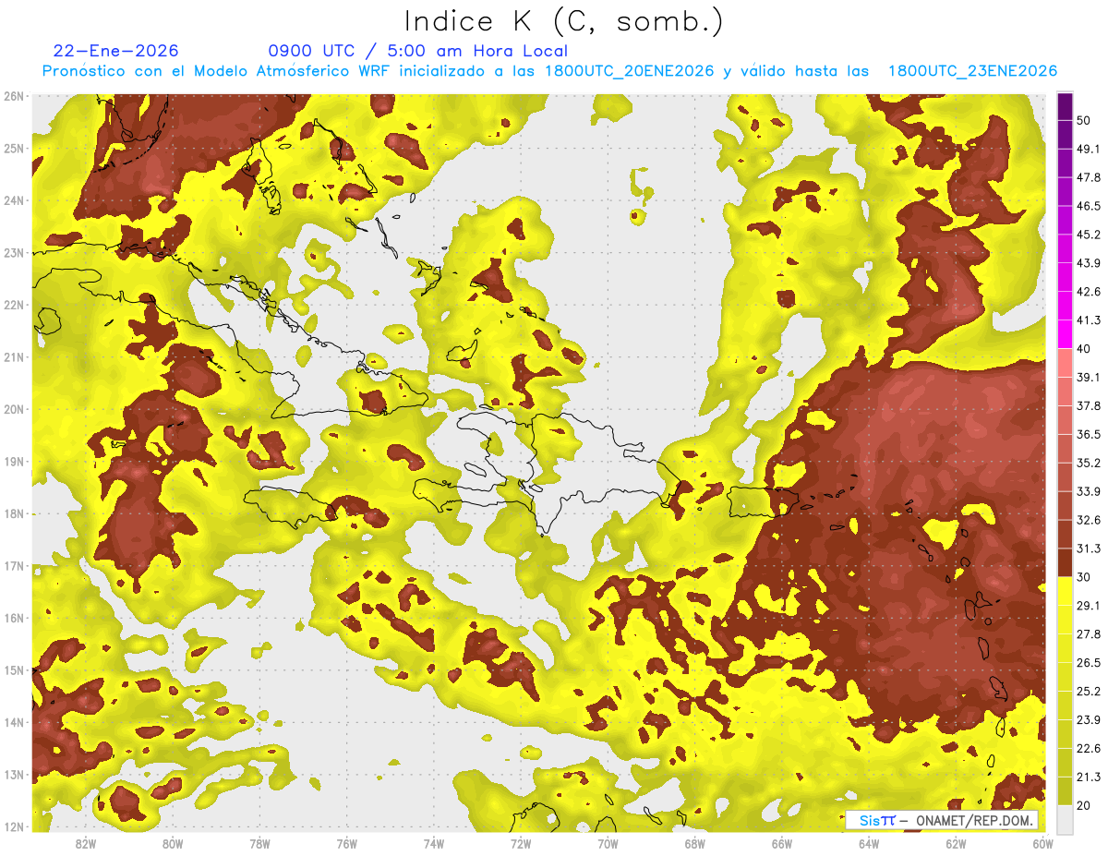Viewport: 1108px width, 856px height.
Task: Select the 80W longitude label
Action: point(173,843)
